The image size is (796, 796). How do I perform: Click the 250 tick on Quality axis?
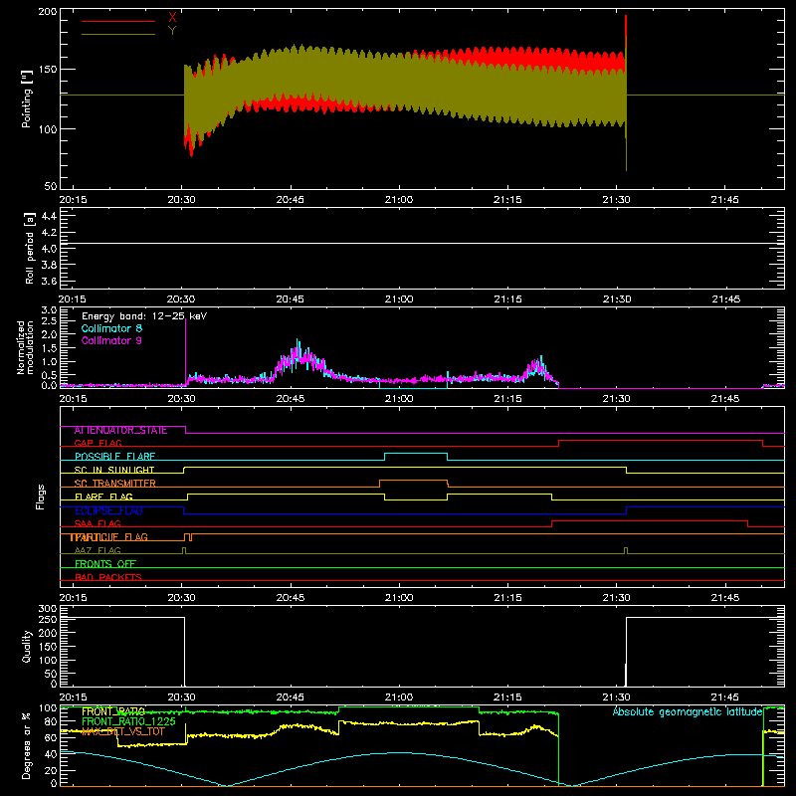[47, 619]
